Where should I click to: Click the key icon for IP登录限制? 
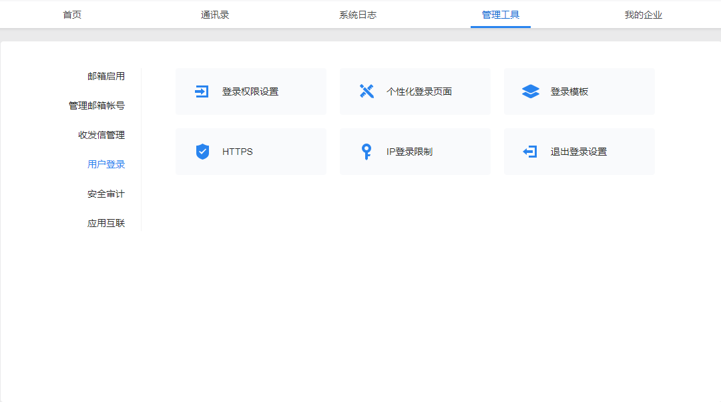click(x=366, y=152)
